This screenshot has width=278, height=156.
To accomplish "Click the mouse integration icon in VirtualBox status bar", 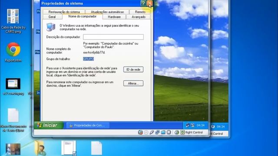I will [177, 132].
